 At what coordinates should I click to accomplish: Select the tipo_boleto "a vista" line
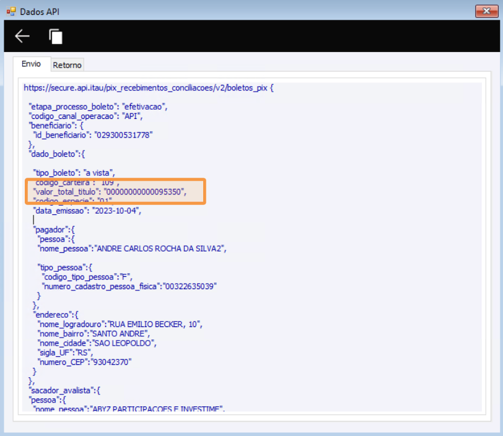tap(74, 173)
